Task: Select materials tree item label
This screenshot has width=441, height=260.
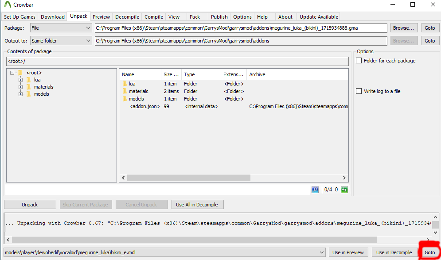Action: 43,87
